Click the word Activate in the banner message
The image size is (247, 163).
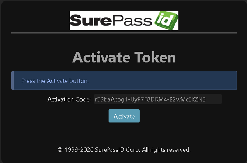[x=57, y=81]
